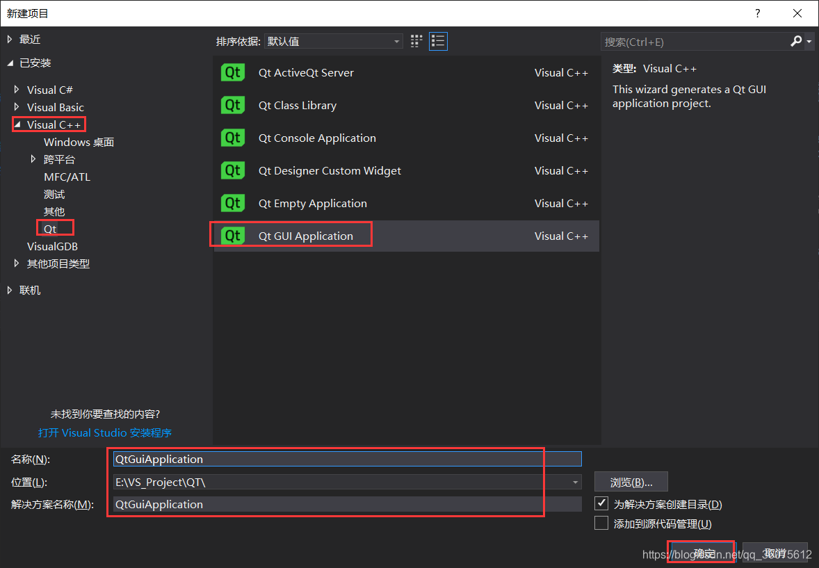This screenshot has width=819, height=568.
Task: Collapse the 已安装 tree node
Action: point(10,63)
